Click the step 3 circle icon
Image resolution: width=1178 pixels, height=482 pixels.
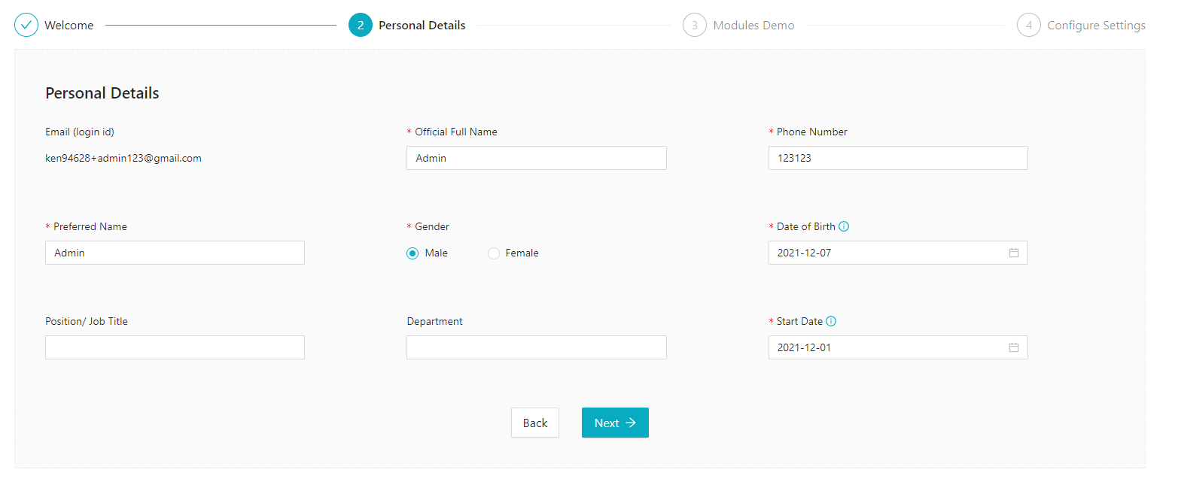coord(695,24)
